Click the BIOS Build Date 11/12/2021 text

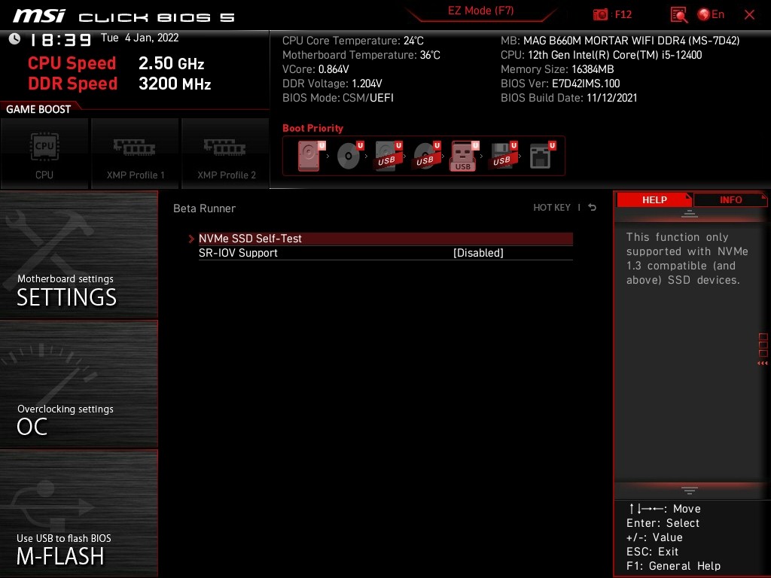[x=569, y=98]
